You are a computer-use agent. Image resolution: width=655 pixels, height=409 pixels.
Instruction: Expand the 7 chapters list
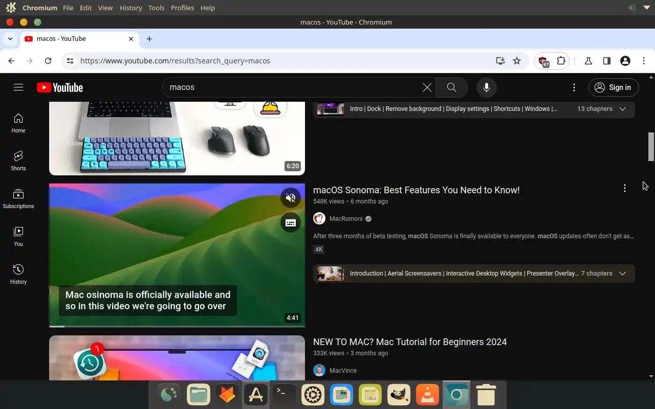[x=623, y=274]
